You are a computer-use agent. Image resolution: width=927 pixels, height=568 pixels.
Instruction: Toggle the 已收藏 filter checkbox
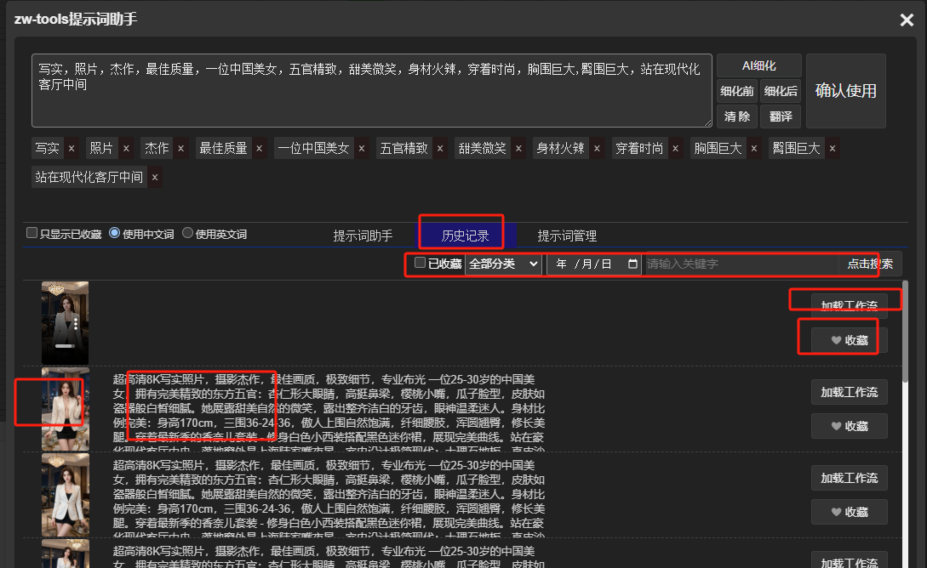coord(420,262)
